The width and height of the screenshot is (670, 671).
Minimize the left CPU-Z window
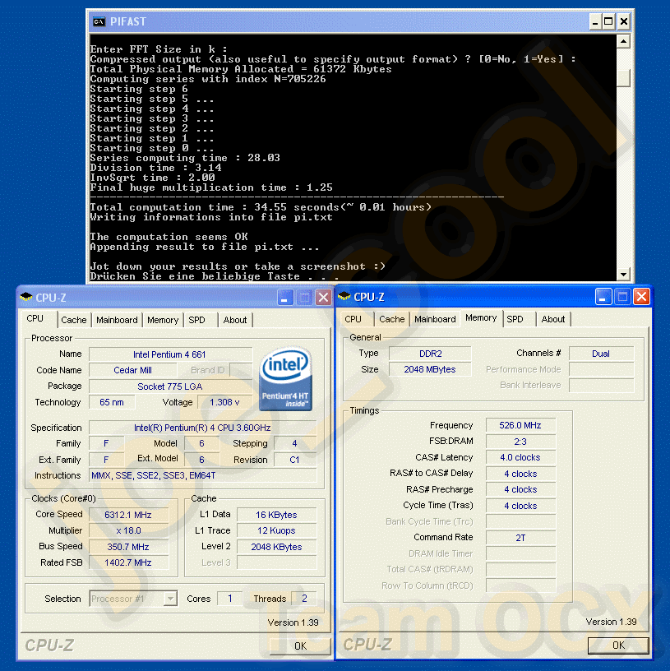click(x=285, y=298)
